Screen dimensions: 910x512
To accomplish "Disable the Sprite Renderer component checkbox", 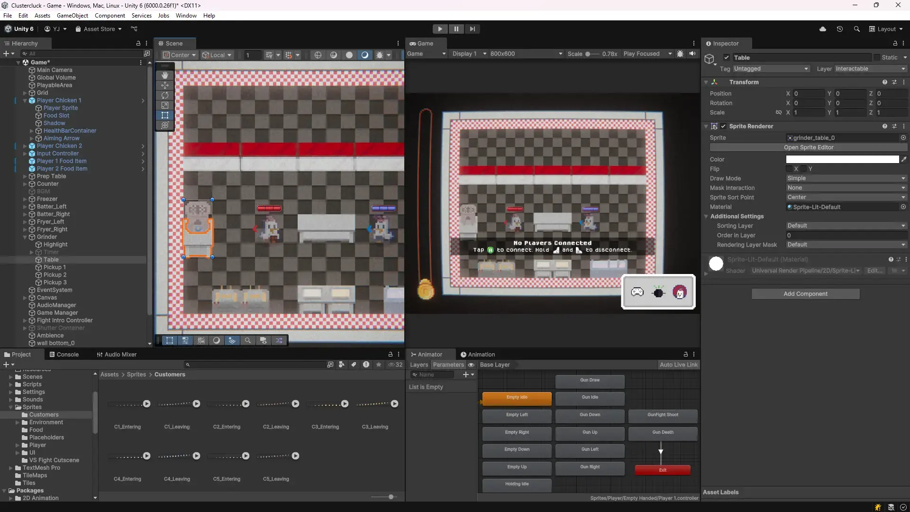I will pyautogui.click(x=723, y=126).
